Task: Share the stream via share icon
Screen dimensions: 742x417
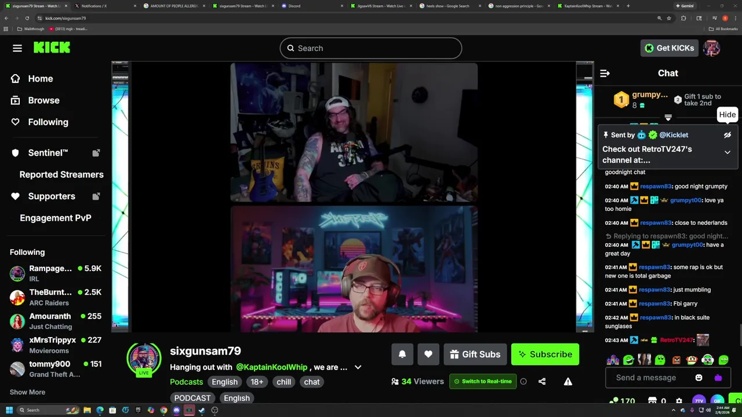Action: pos(542,382)
